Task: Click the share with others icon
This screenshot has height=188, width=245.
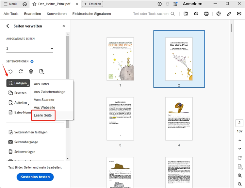Action: click(x=219, y=14)
